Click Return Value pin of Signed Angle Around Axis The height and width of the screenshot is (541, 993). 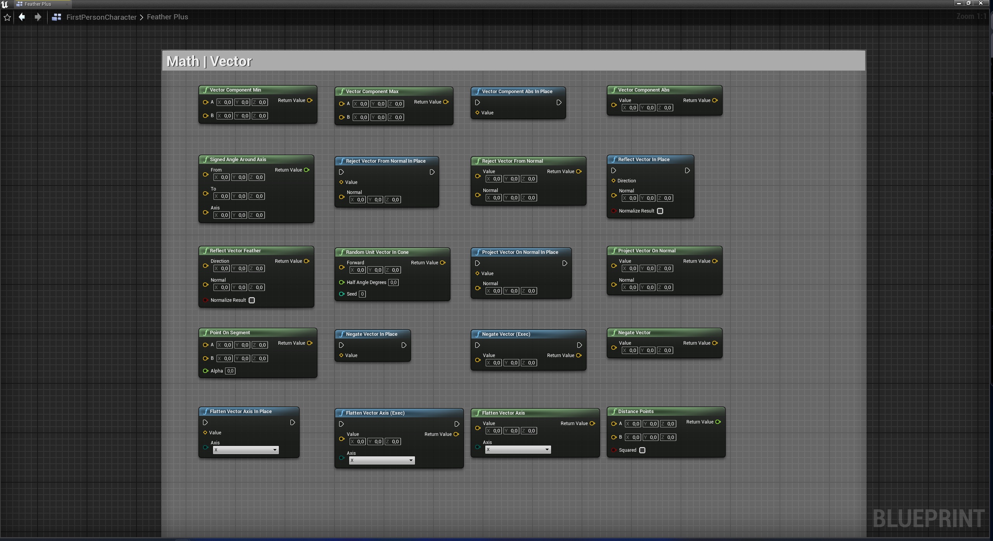307,170
